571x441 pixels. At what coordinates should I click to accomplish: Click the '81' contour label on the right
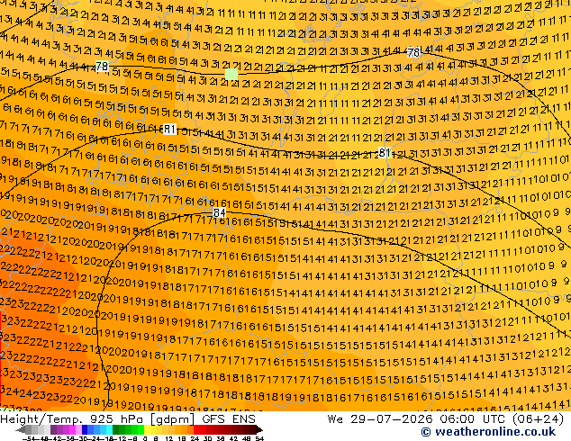385,152
